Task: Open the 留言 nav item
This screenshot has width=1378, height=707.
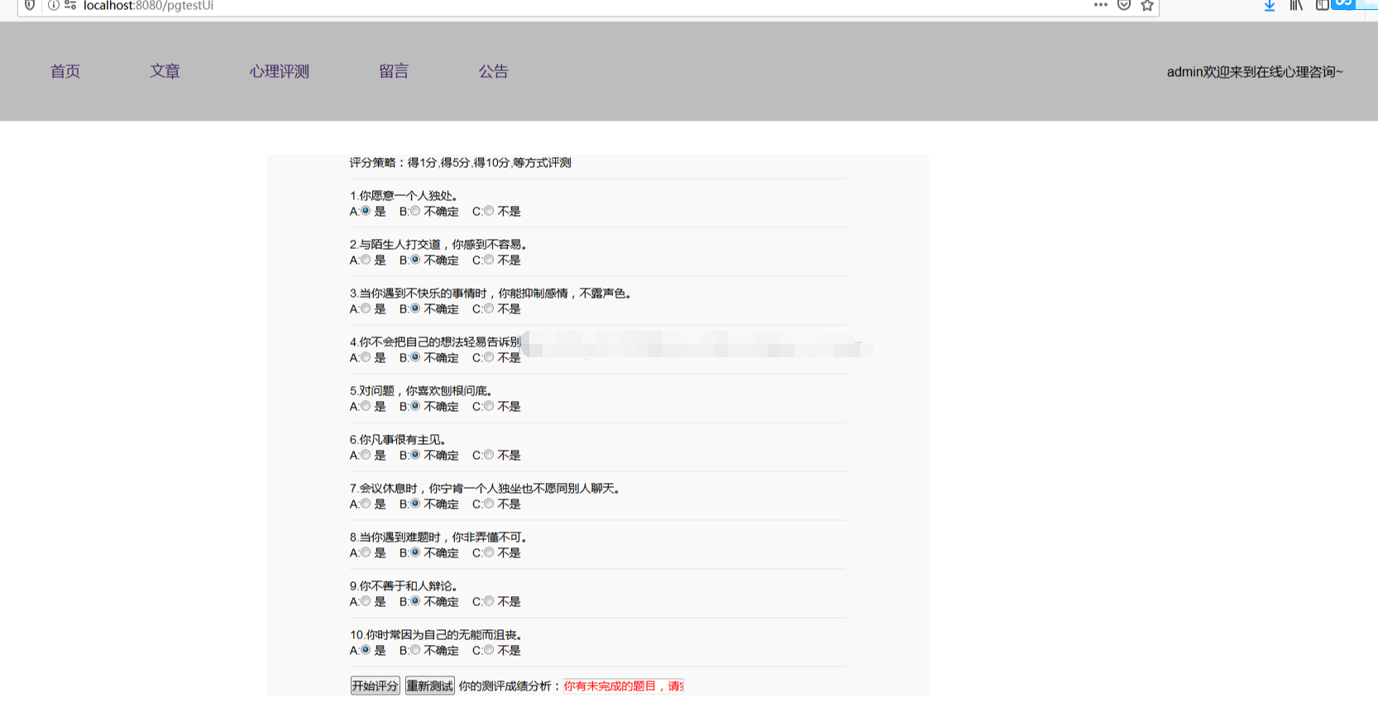Action: [x=394, y=71]
